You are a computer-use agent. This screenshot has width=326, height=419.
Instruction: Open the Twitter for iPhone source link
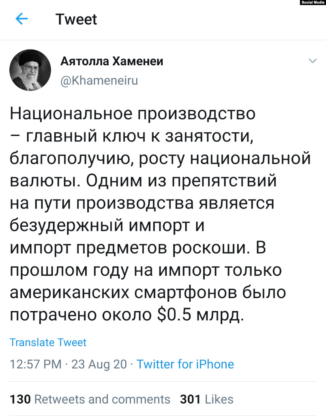(185, 364)
